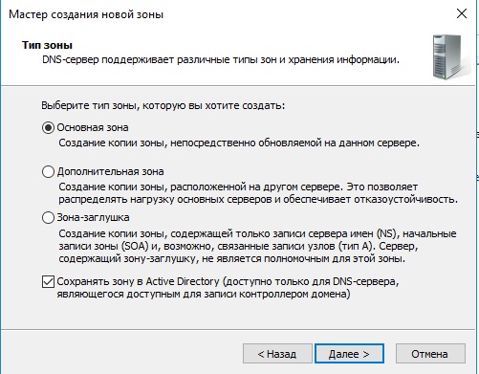Proceed with the Далее button
The image size is (479, 374).
349,354
